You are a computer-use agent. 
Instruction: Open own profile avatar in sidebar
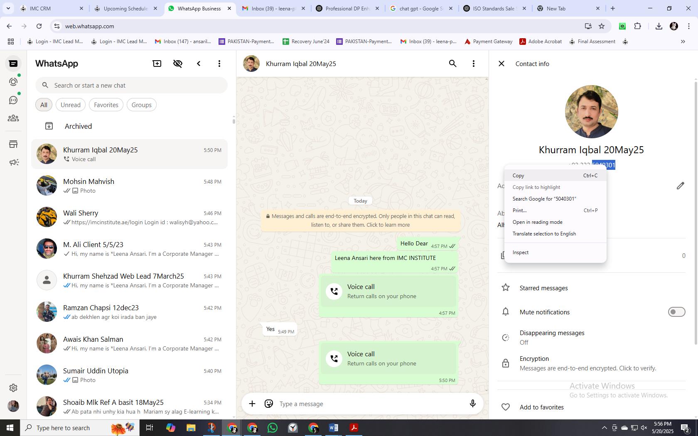(x=13, y=406)
